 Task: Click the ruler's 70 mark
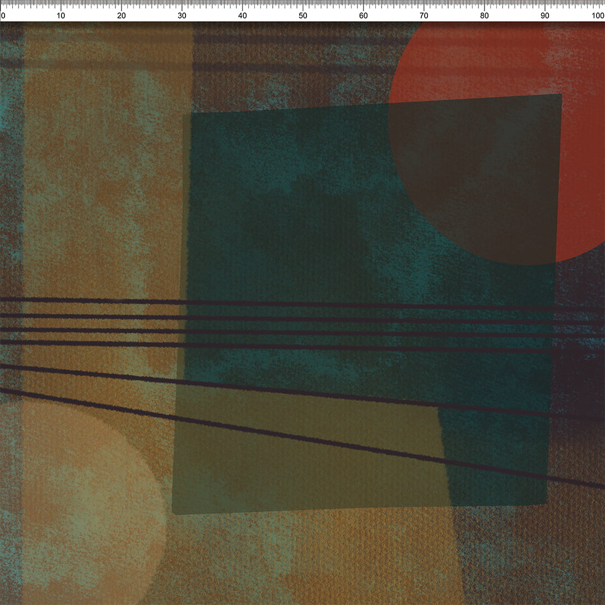tap(424, 15)
